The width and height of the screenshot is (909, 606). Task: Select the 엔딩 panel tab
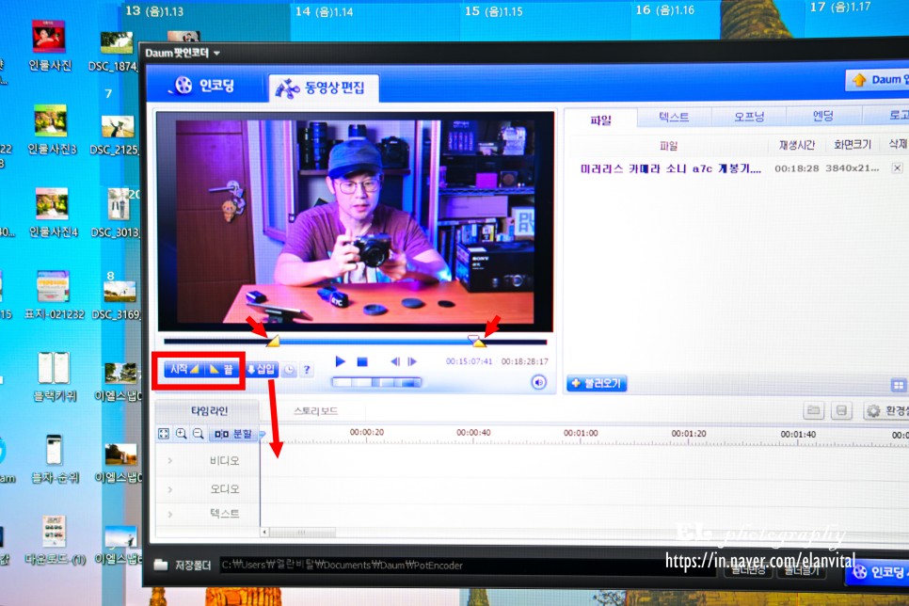(823, 116)
